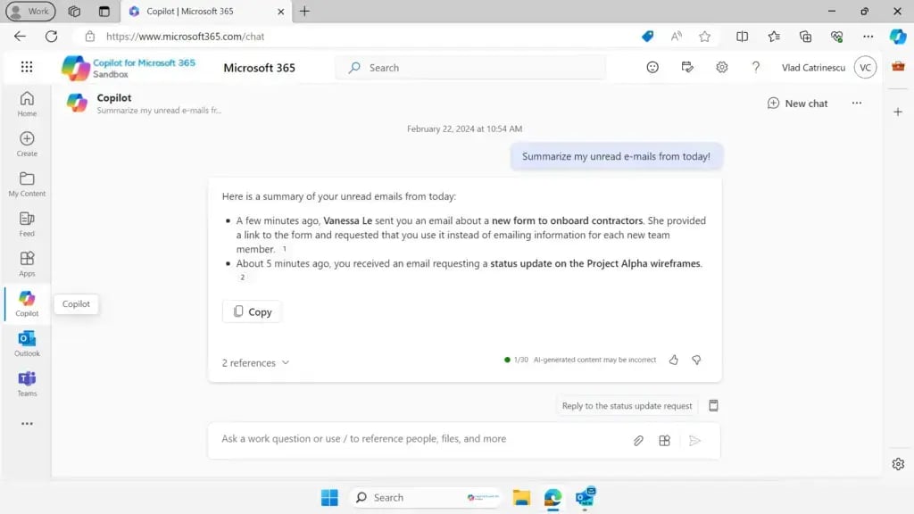Viewport: 914px width, 514px height.
Task: Open the Microsoft 365 app launcher grid
Action: [27, 67]
